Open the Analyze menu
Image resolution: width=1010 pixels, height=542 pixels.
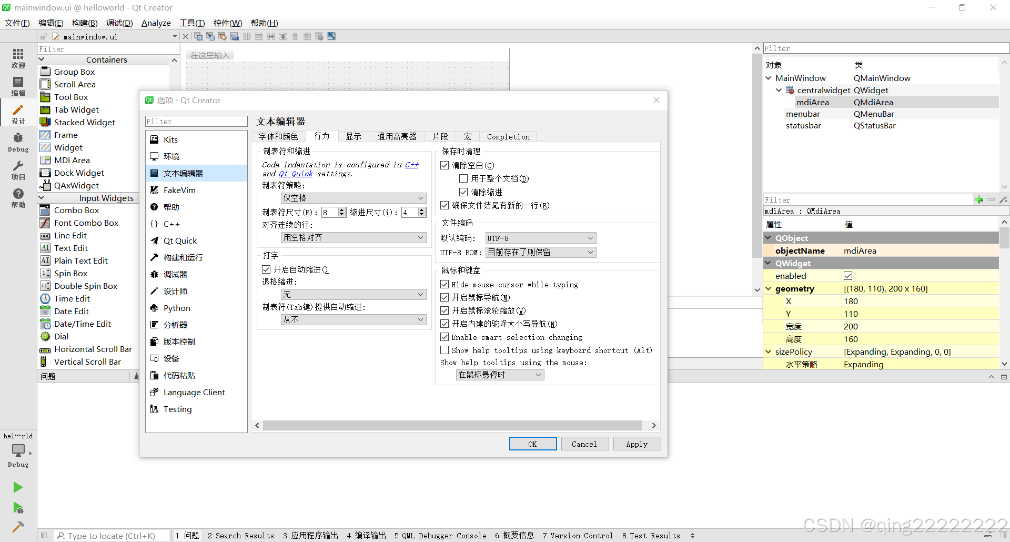point(156,23)
